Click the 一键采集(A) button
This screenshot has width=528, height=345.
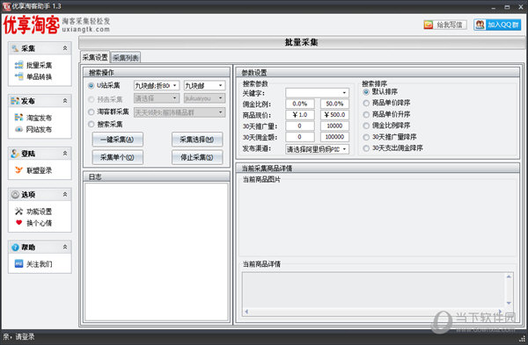[118, 140]
